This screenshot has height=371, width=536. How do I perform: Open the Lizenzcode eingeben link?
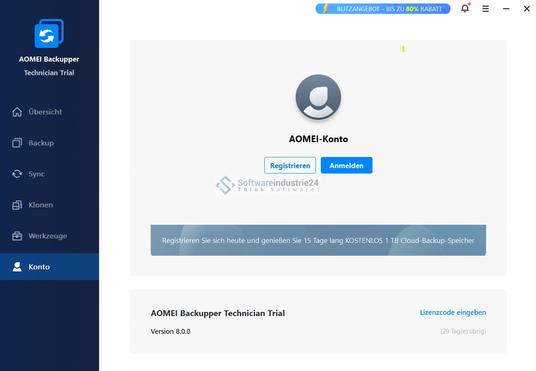click(453, 312)
